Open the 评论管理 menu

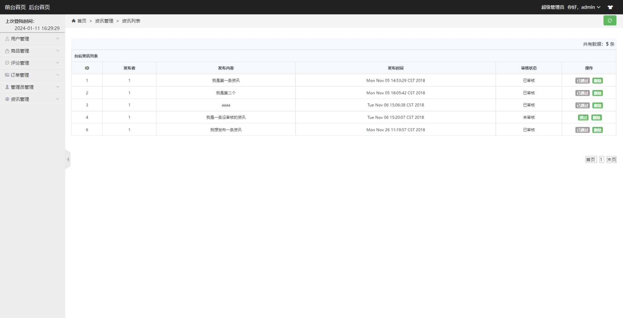pyautogui.click(x=32, y=63)
